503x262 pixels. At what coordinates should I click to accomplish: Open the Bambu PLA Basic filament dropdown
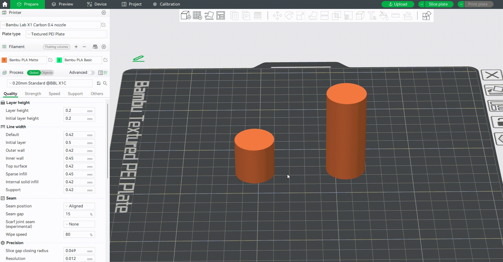(83, 60)
